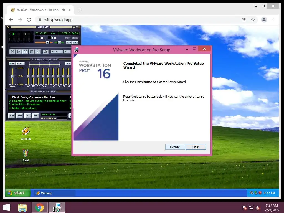
Task: Click the Winamp balance slider handle
Action: pos(59,42)
